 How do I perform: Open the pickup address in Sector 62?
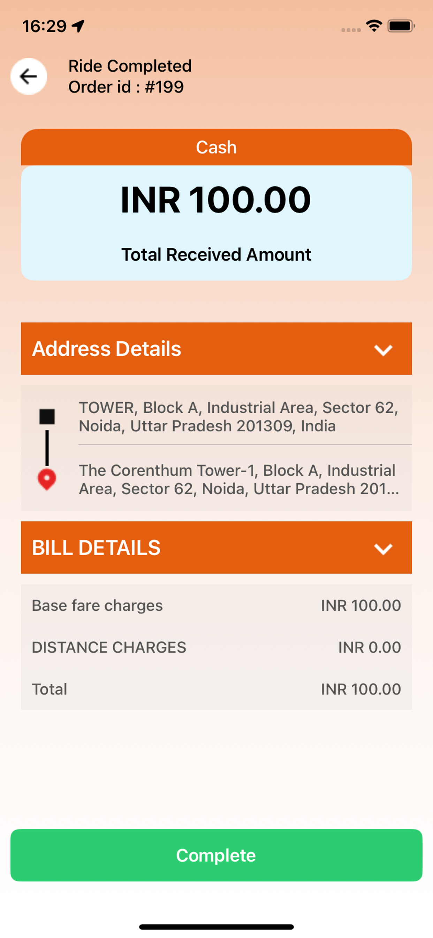pyautogui.click(x=239, y=417)
